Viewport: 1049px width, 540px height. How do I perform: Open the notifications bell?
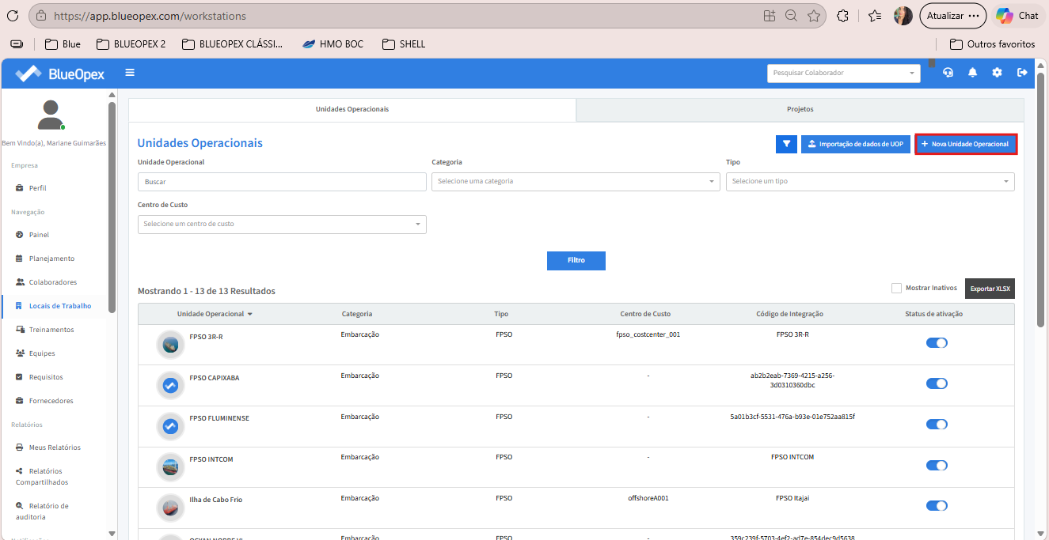(972, 73)
